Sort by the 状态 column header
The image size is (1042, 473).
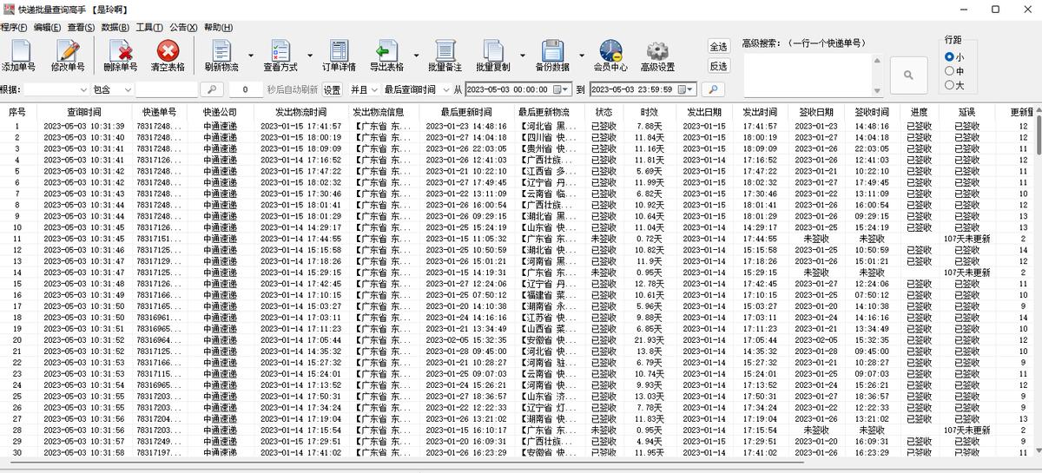tap(603, 113)
